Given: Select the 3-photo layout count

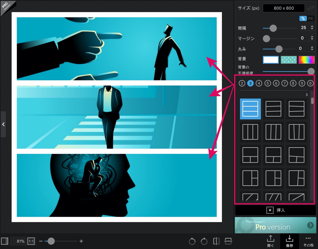Looking at the screenshot, I should [x=250, y=83].
